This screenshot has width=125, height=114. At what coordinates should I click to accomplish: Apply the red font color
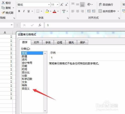(x=54, y=11)
